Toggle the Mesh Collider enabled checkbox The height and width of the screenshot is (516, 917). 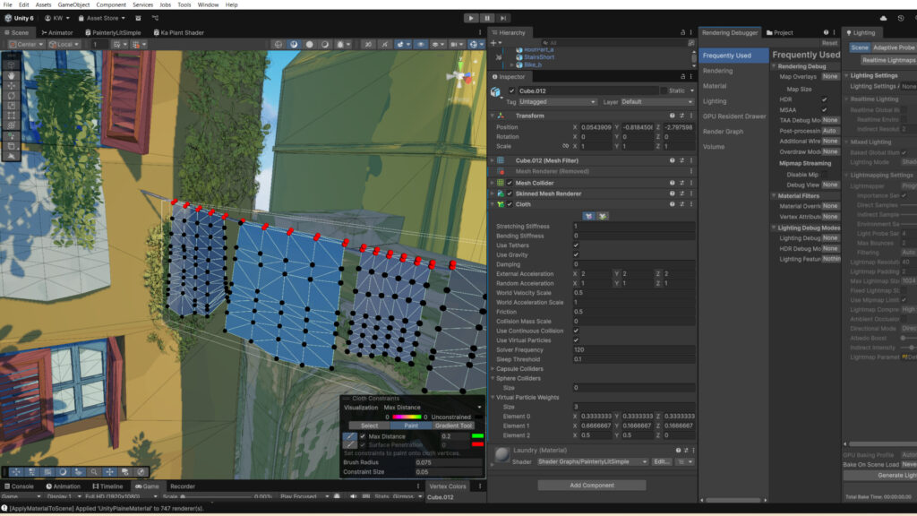click(x=510, y=183)
